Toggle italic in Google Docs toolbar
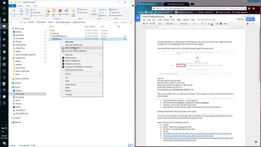 (205, 24)
